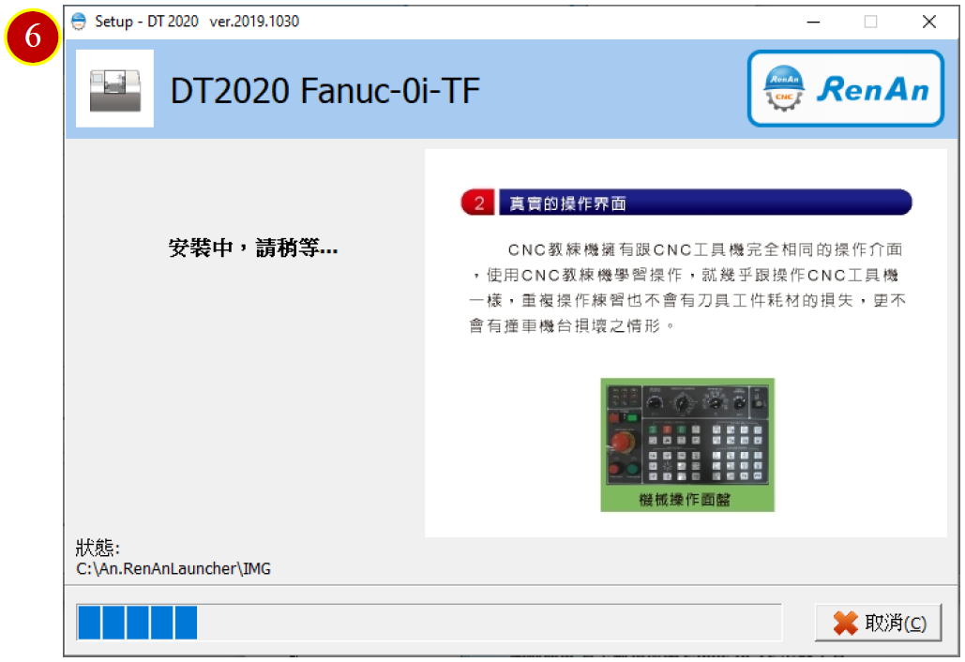Screen dimensions: 965x662
Task: Close the Setup - DT 2020 window
Action: [x=929, y=23]
